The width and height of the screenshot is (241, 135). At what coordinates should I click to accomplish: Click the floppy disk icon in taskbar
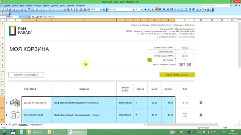13,132
